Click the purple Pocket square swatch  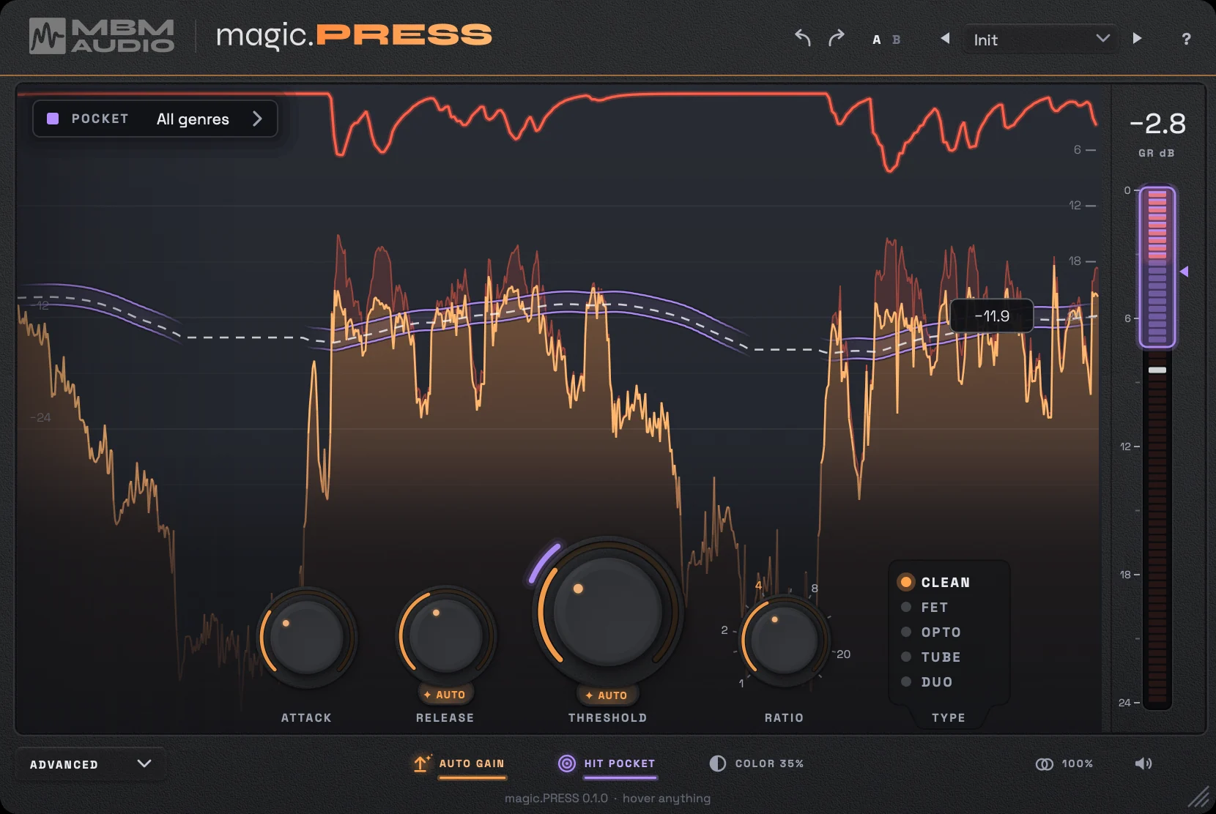pos(53,119)
